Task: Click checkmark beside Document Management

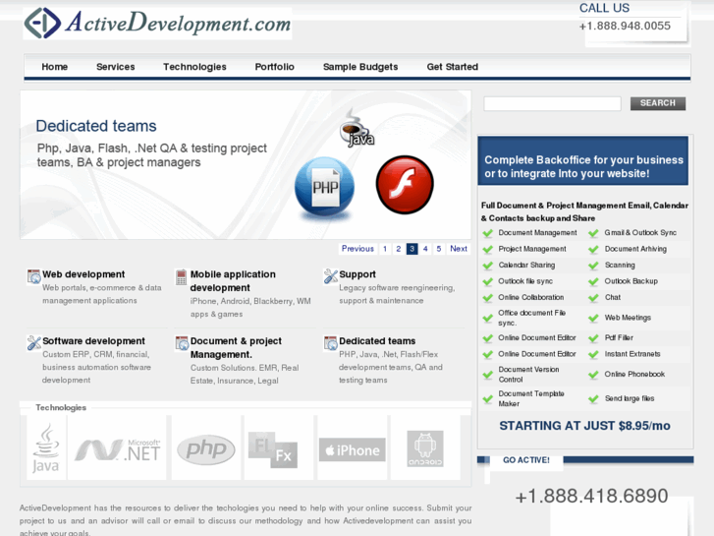Action: click(488, 233)
